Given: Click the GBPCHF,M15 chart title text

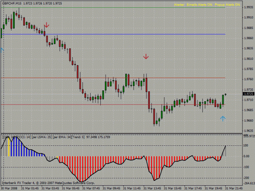Looking at the screenshot, I should 12,3.
